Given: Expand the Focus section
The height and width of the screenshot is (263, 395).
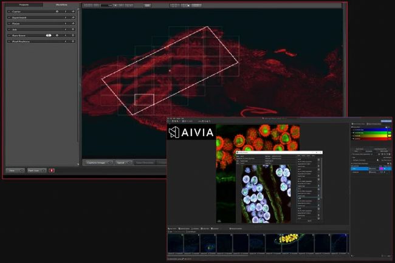Looking at the screenshot, I should point(9,24).
